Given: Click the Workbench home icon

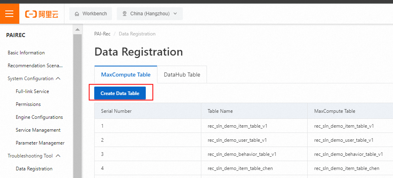Looking at the screenshot, I should point(77,14).
